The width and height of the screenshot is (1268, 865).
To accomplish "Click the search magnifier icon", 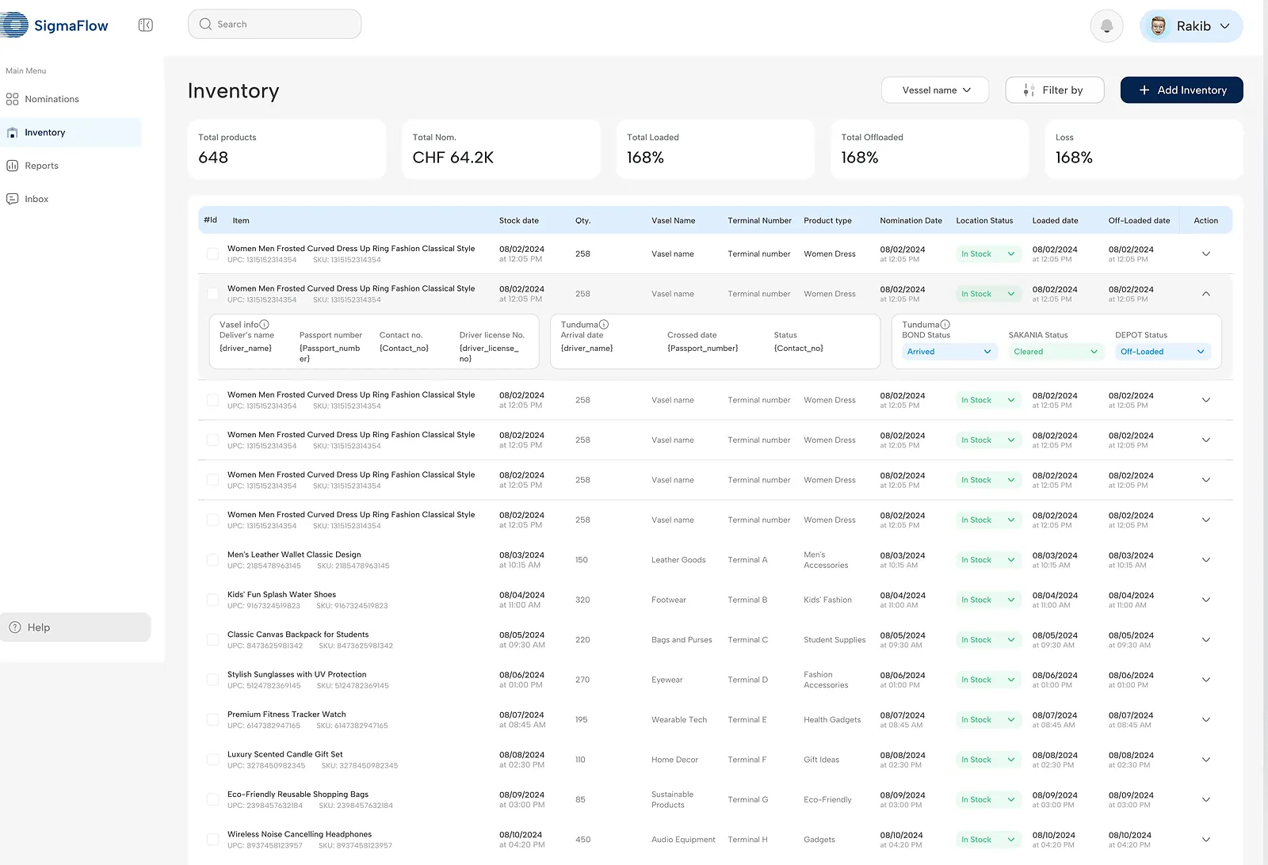I will pyautogui.click(x=205, y=25).
